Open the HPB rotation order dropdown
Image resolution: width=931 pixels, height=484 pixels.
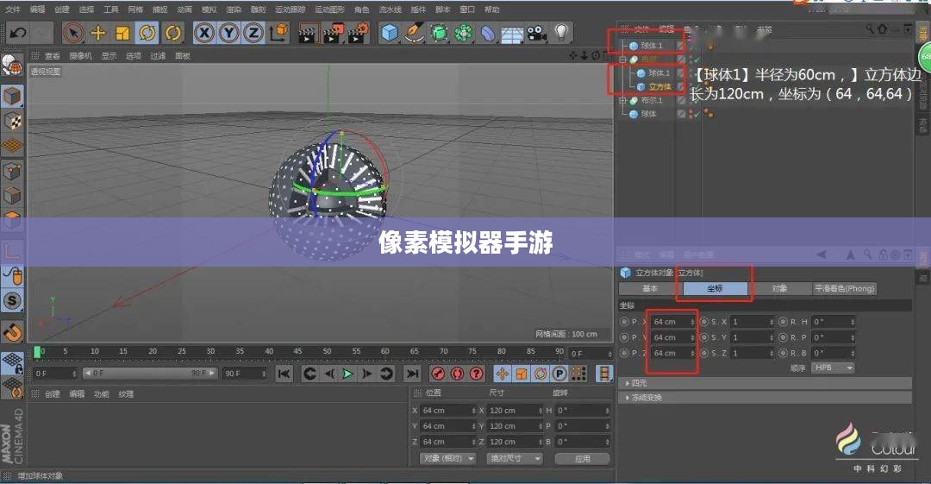[833, 368]
